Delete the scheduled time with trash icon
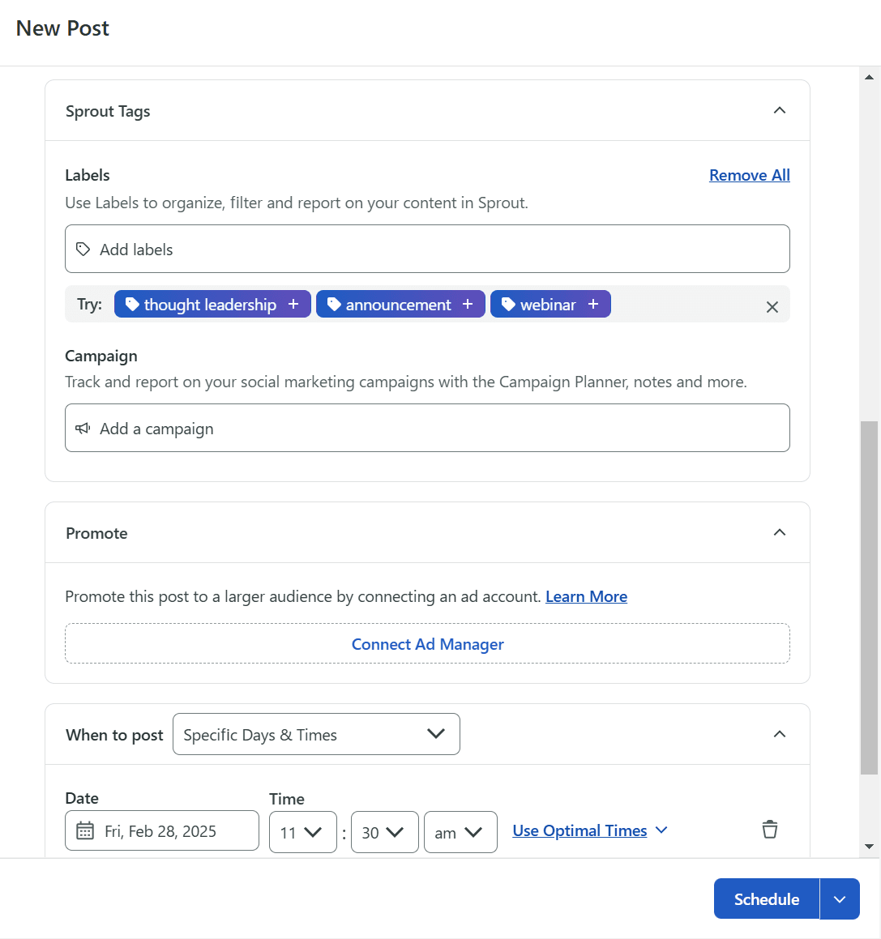This screenshot has width=881, height=939. pos(769,830)
